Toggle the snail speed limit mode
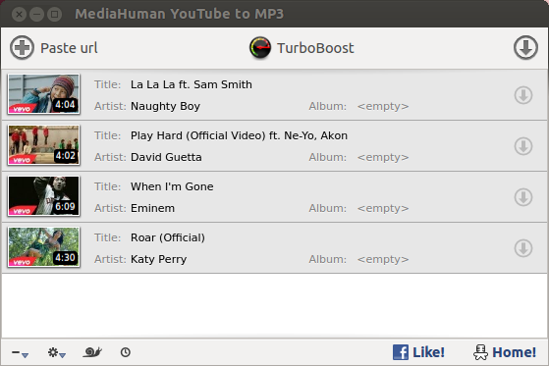 (92, 352)
